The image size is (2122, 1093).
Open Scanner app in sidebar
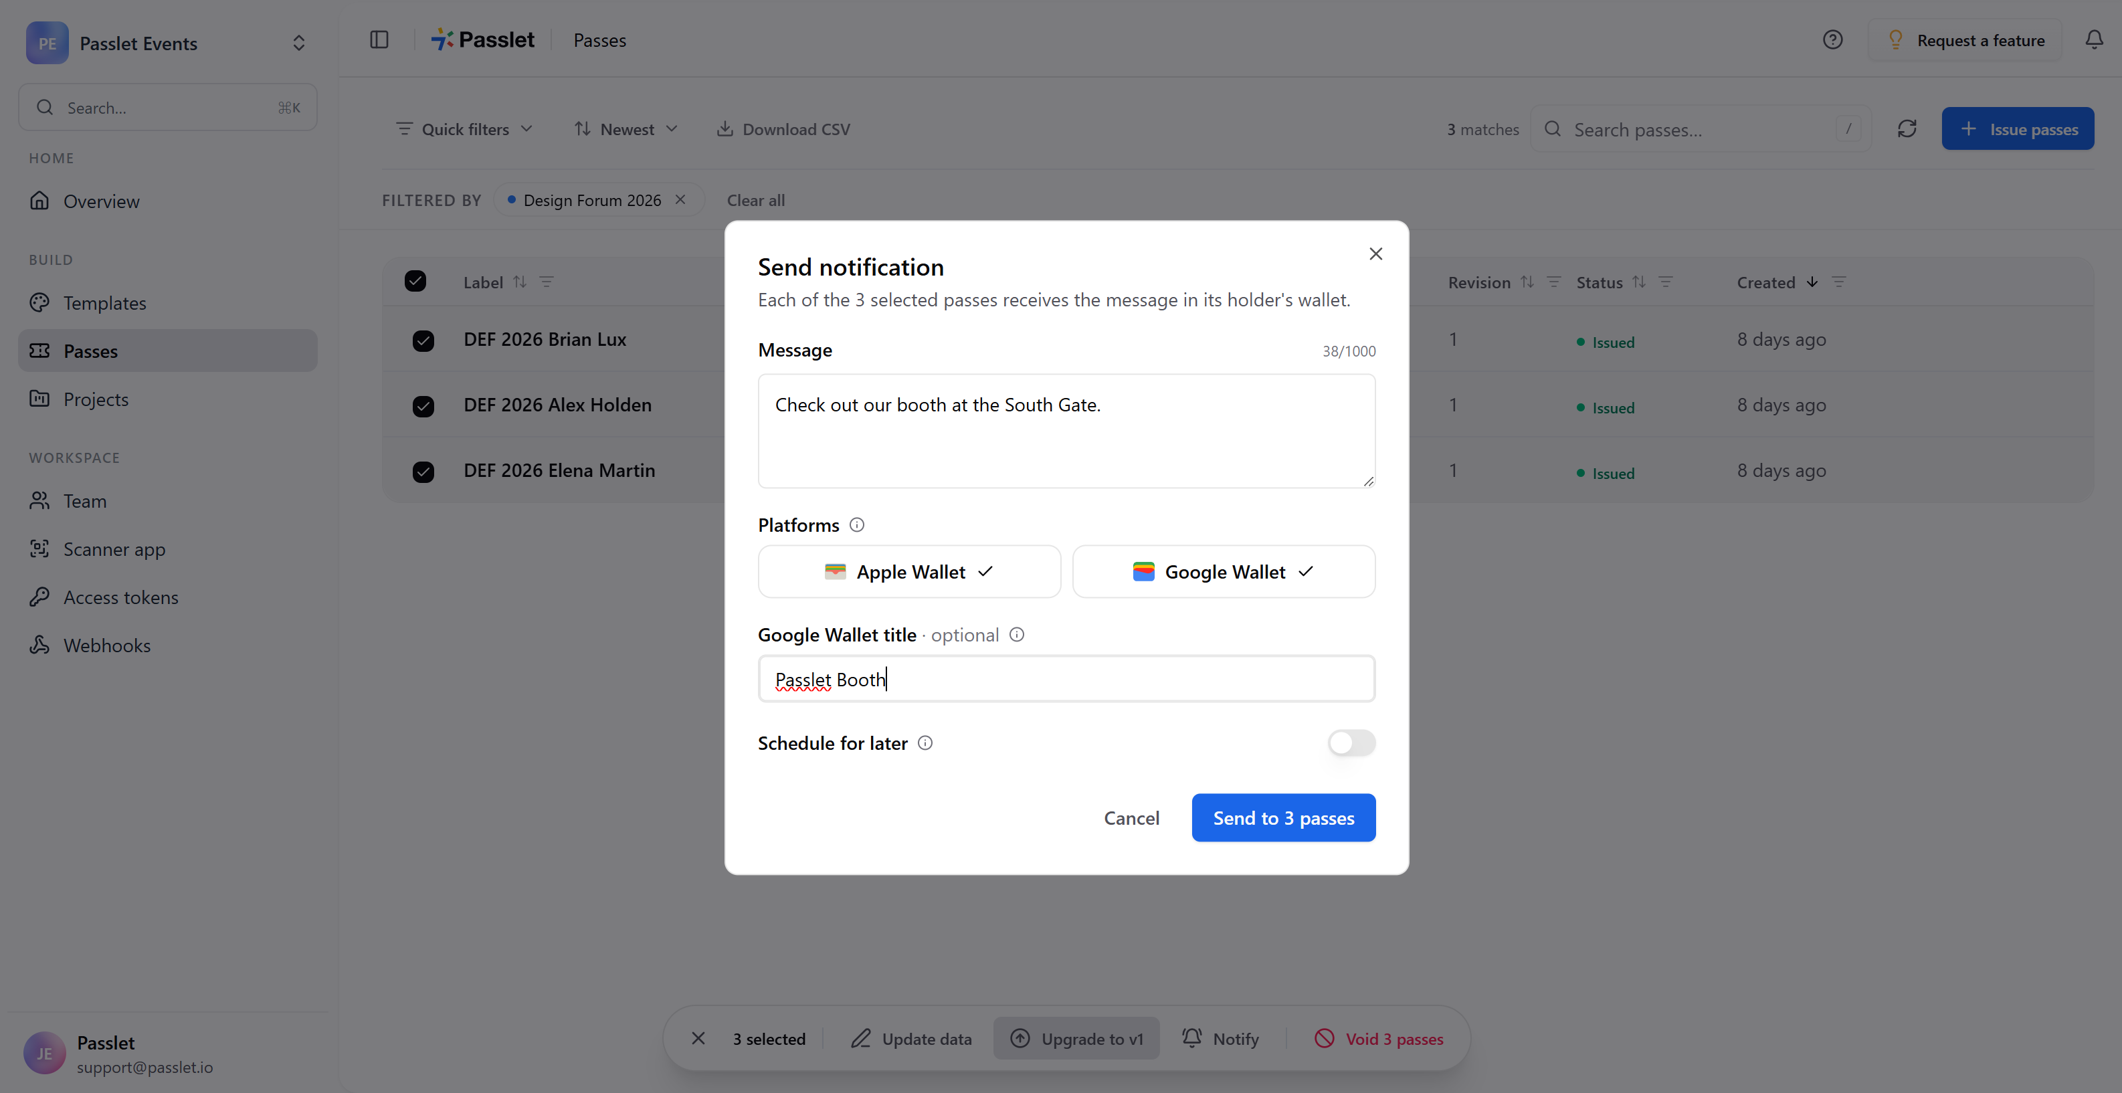point(167,549)
